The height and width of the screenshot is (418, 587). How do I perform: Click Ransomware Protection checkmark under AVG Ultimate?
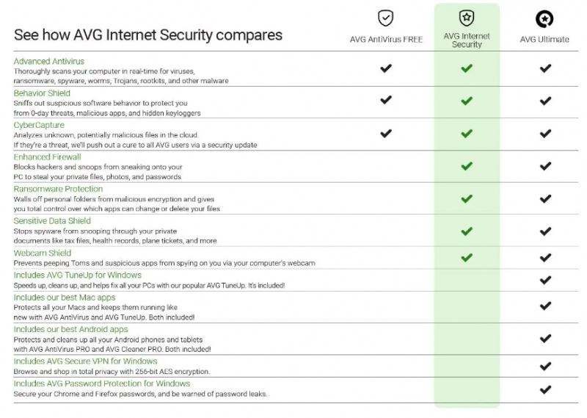coord(545,198)
